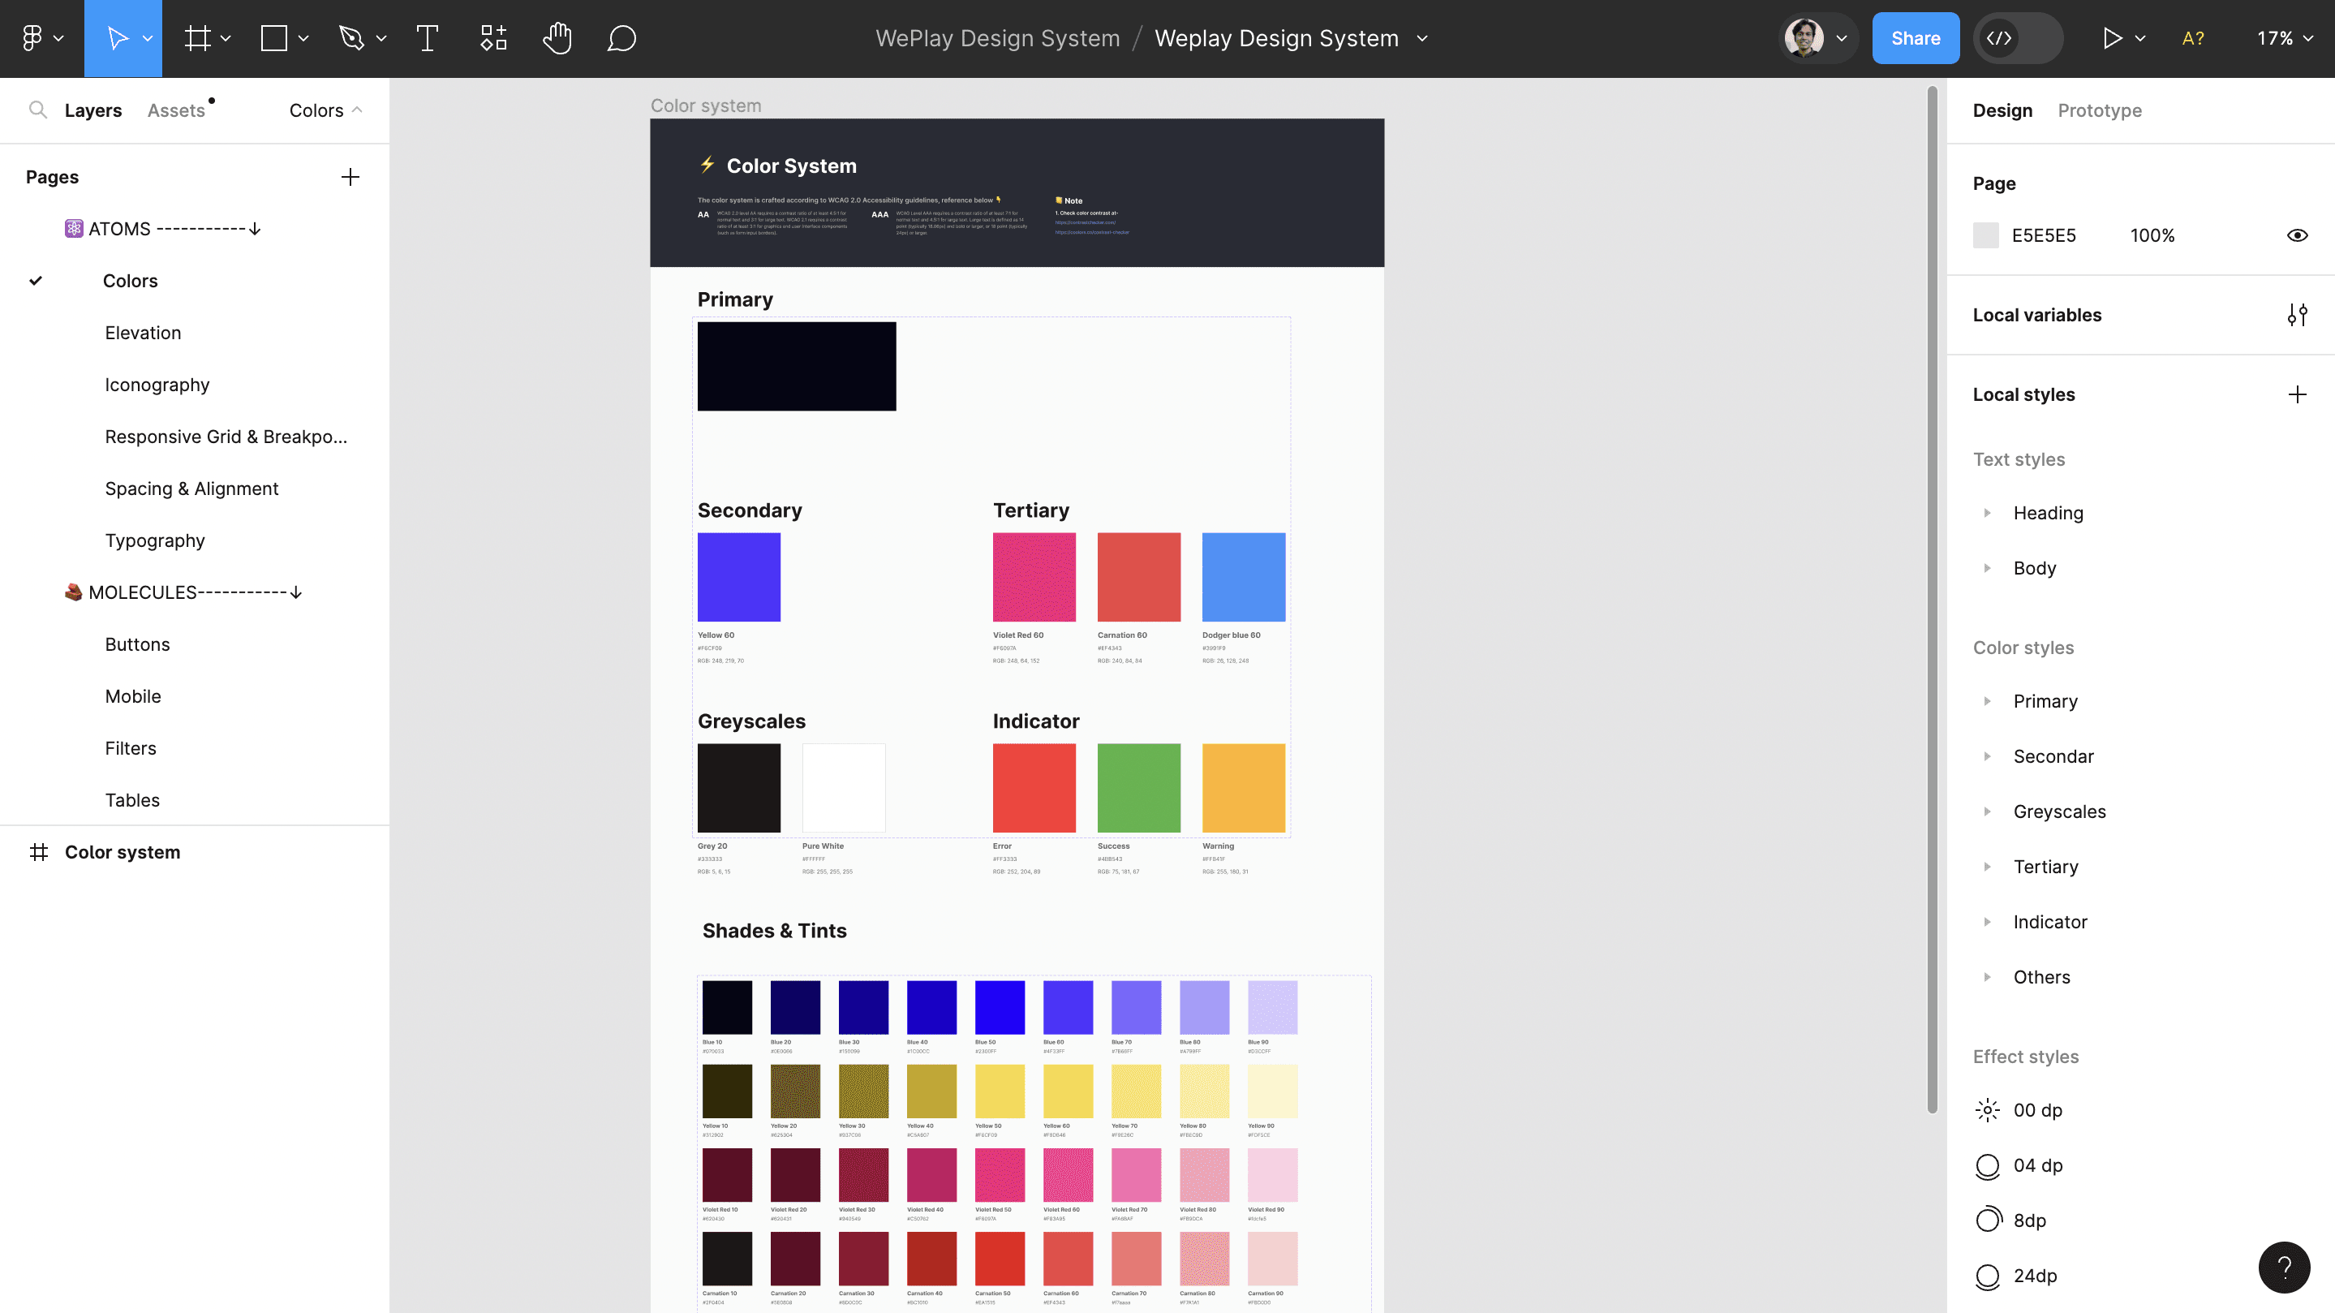The image size is (2335, 1313).
Task: Open Local variables settings icon
Action: (2297, 315)
